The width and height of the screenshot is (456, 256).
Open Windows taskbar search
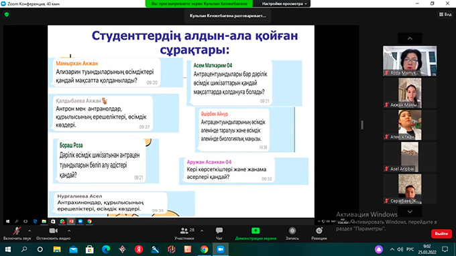pos(24,249)
